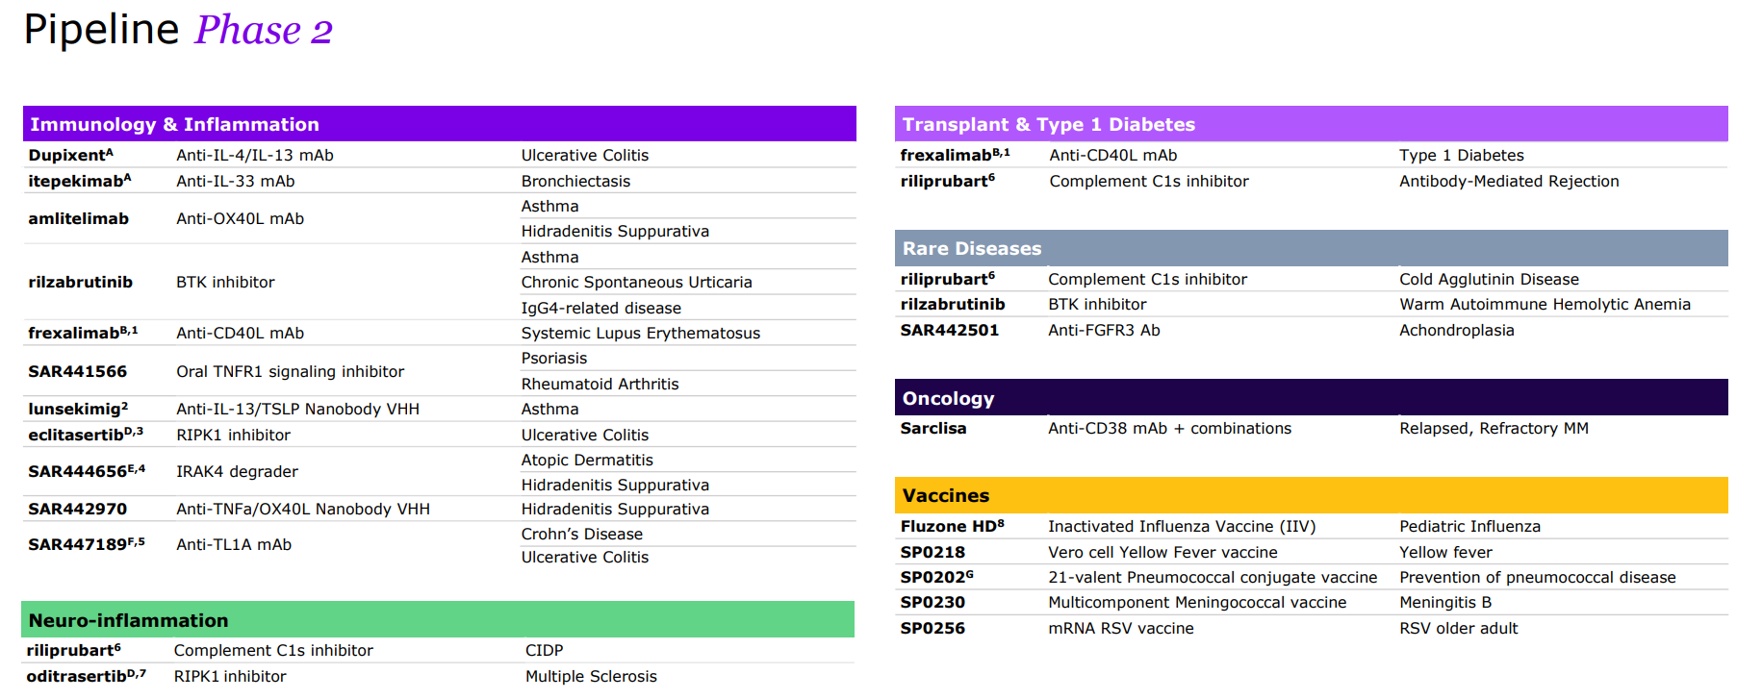The image size is (1737, 699).
Task: Click 'Prevention of pneumococcal disease'
Action: click(x=1538, y=577)
